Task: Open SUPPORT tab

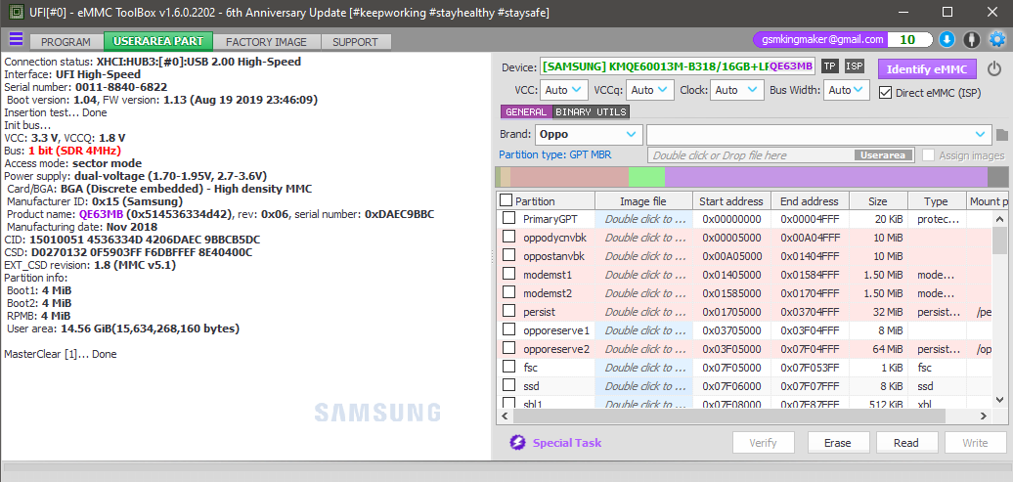Action: pos(355,42)
